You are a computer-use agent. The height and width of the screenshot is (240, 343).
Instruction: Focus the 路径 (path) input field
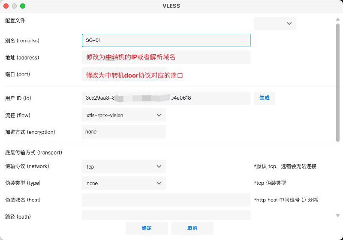click(x=166, y=215)
